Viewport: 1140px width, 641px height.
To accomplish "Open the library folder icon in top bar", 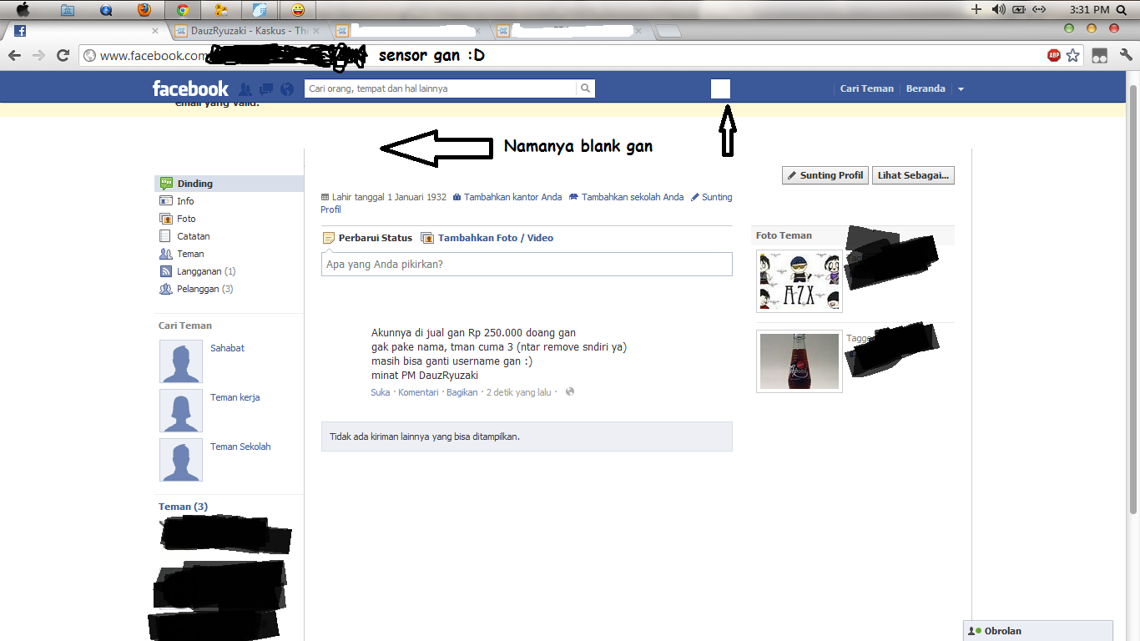I will 68,10.
